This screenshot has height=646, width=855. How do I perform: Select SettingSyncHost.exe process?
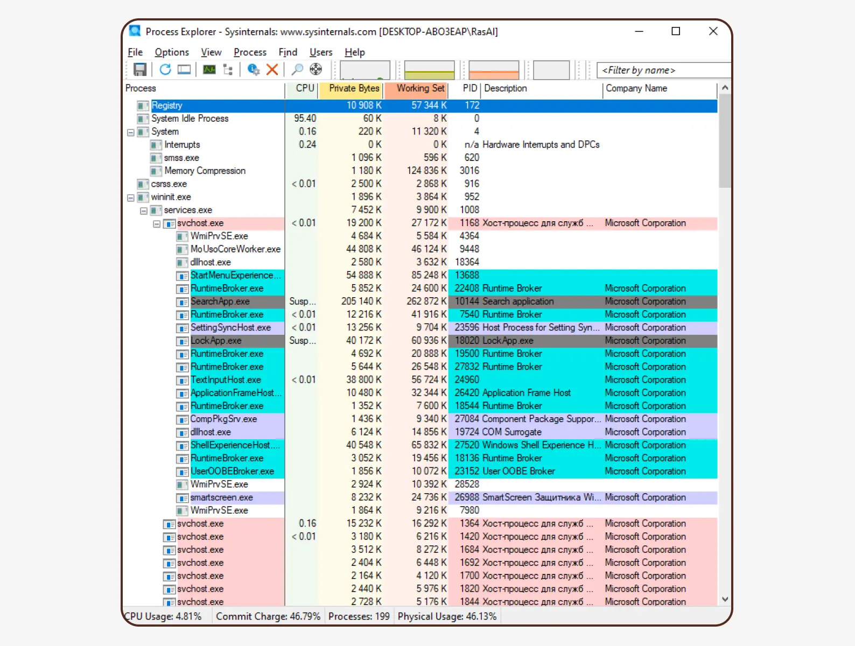point(421,328)
